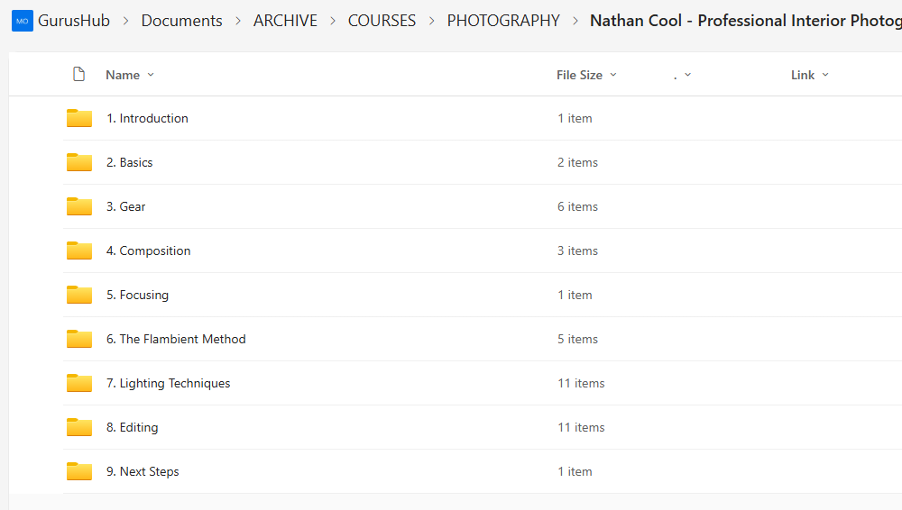The image size is (902, 510).
Task: Open the Name column sort dropdown
Action: click(130, 75)
